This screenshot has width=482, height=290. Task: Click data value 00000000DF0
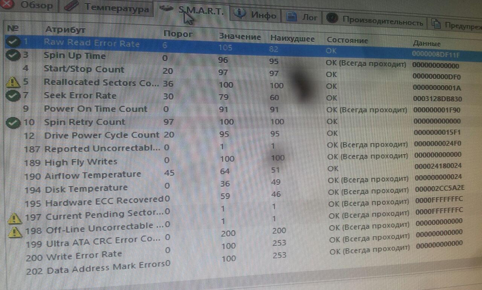(x=436, y=77)
